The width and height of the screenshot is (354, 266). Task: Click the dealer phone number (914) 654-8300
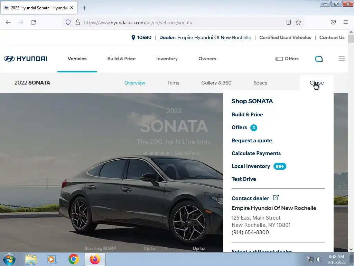tap(250, 232)
